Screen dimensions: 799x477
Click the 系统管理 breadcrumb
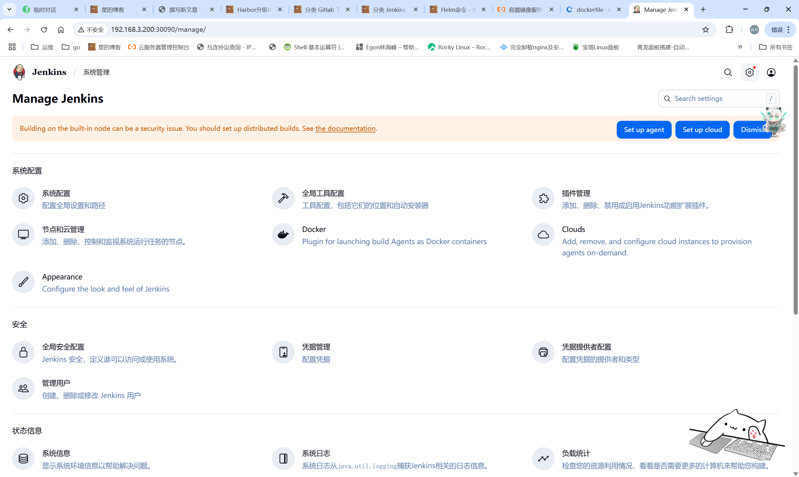[96, 72]
